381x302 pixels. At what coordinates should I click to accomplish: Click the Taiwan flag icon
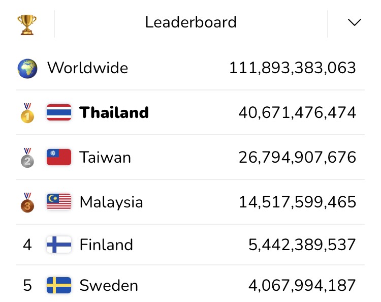click(59, 157)
